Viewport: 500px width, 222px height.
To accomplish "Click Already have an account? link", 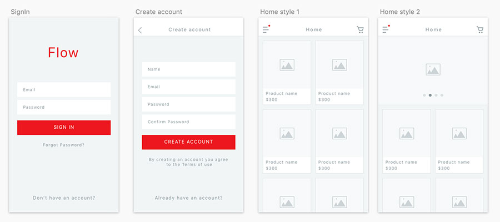I will (x=188, y=198).
